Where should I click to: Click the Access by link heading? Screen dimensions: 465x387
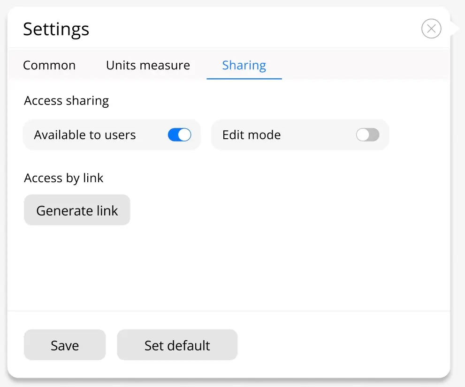(63, 178)
